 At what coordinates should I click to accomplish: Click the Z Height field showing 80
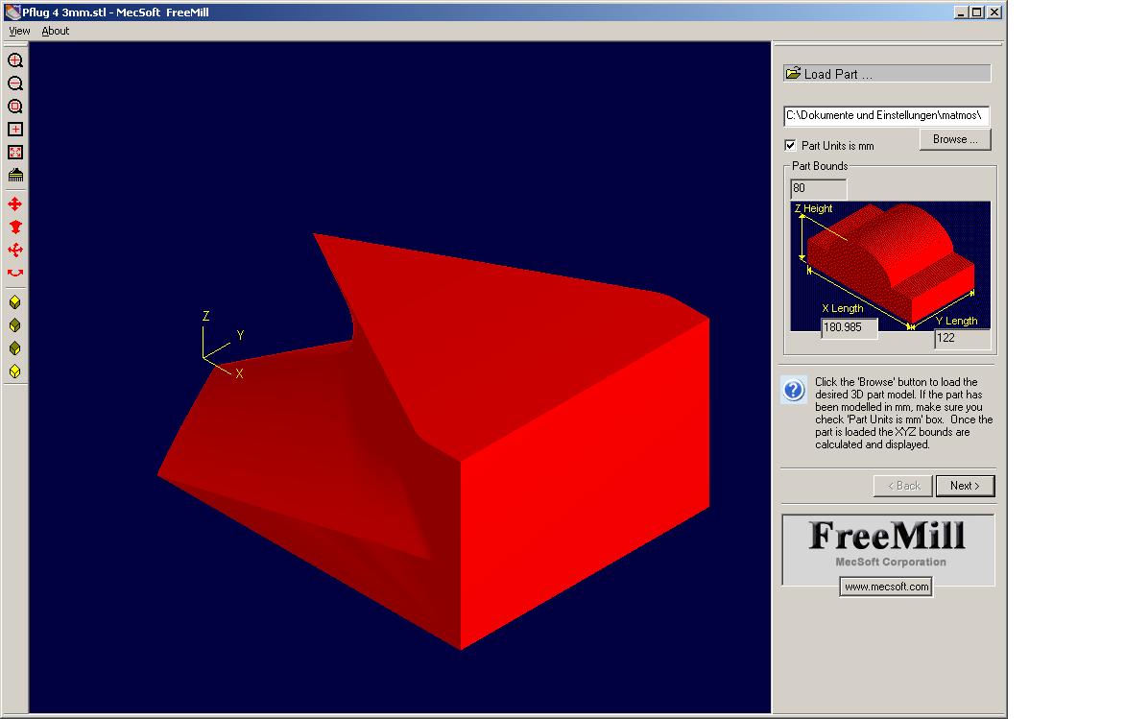[818, 189]
